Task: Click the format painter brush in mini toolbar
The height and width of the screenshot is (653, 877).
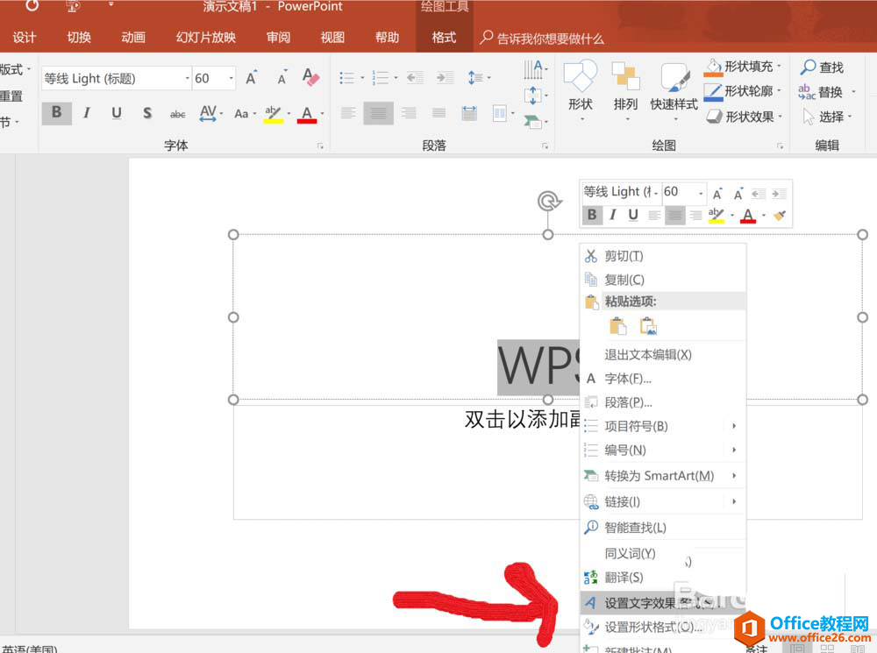Action: [x=779, y=215]
